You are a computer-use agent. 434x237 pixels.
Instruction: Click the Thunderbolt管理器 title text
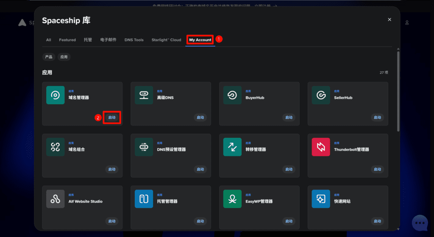point(351,150)
